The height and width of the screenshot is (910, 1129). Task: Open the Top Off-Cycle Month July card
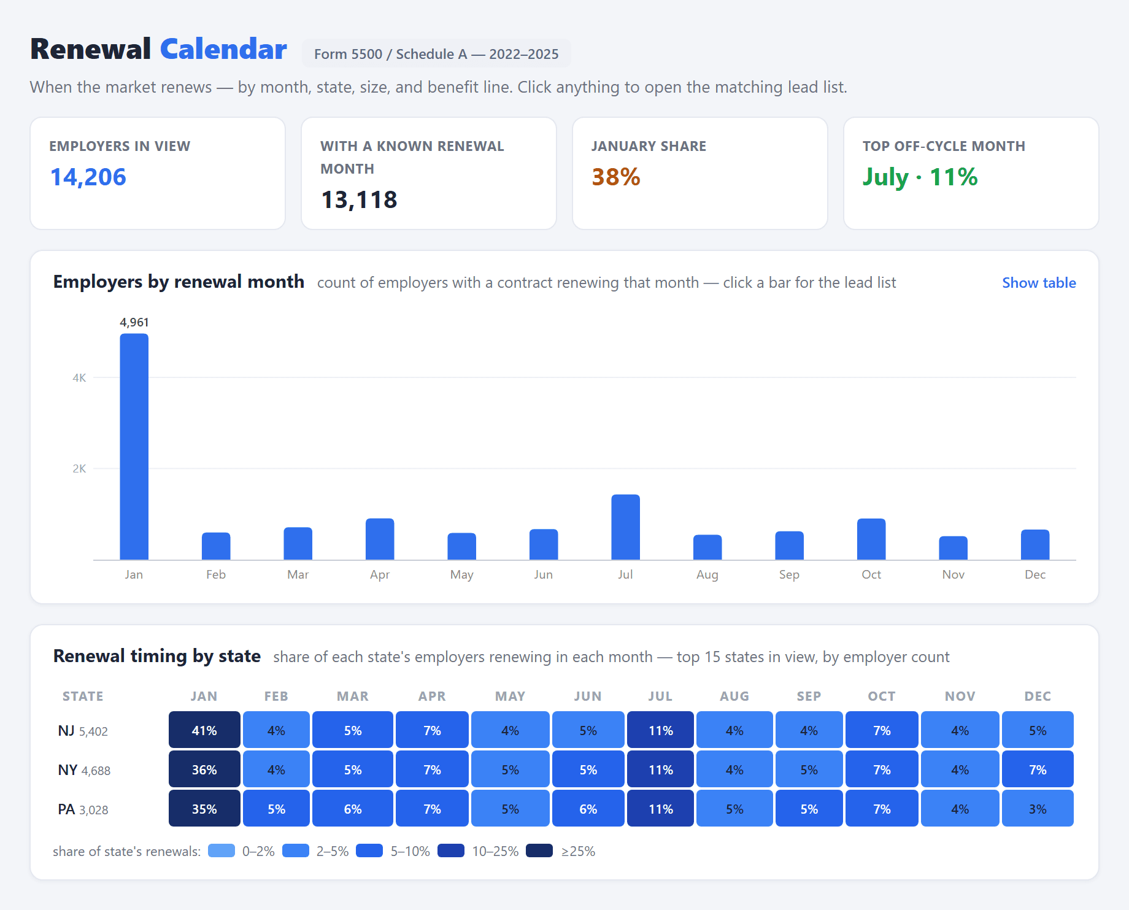(971, 174)
